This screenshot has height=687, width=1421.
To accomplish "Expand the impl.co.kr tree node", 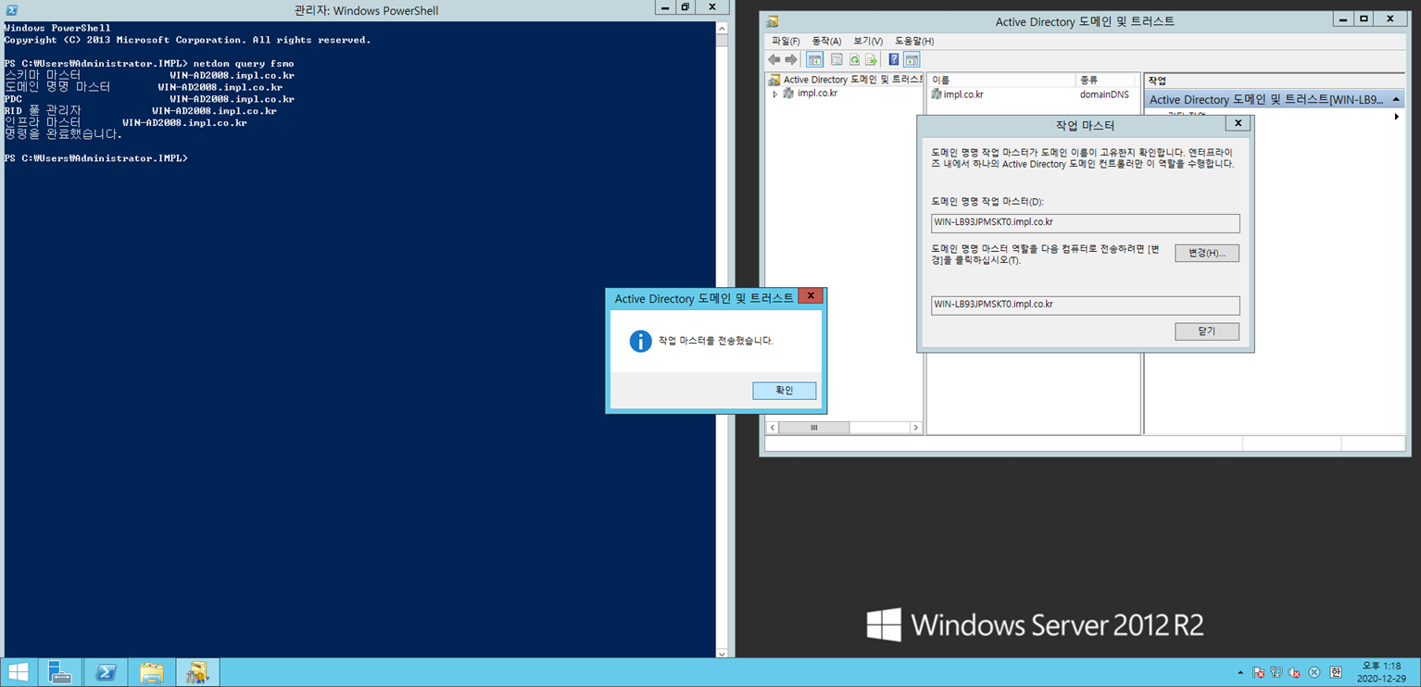I will click(775, 94).
